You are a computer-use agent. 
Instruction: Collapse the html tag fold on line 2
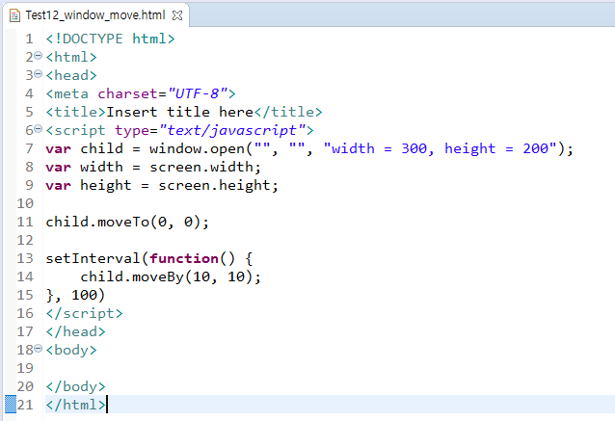point(38,56)
